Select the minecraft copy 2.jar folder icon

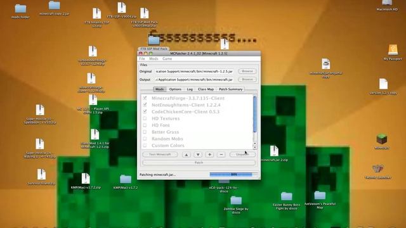(x=54, y=6)
